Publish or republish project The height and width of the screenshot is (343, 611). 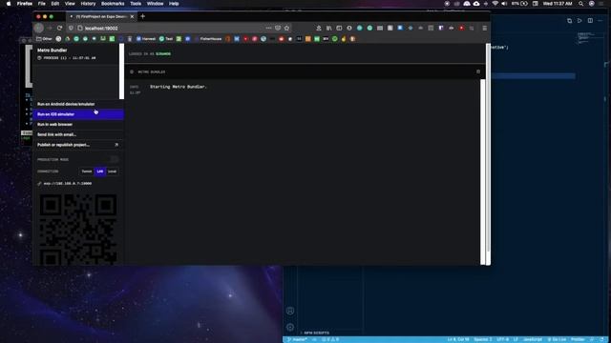click(78, 145)
